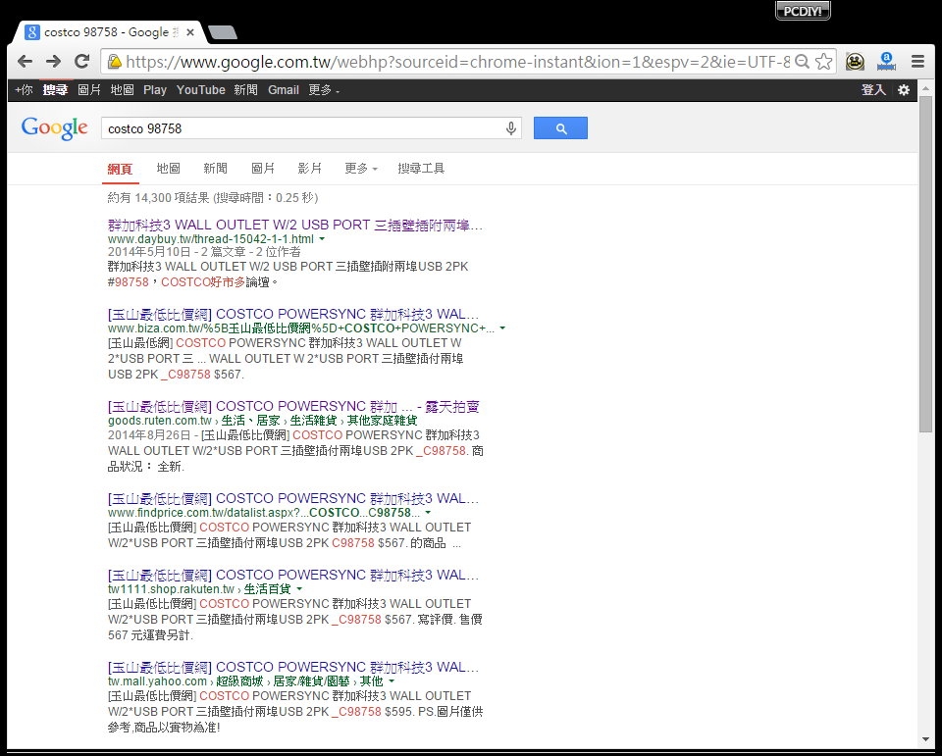Start voice search with microphone icon
The width and height of the screenshot is (942, 756).
[510, 128]
